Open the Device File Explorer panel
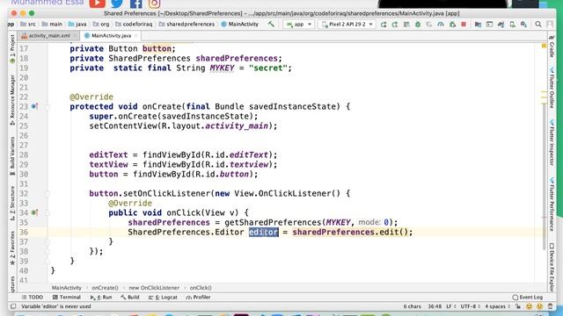Viewport: 563px width, 316px height. pyautogui.click(x=552, y=267)
